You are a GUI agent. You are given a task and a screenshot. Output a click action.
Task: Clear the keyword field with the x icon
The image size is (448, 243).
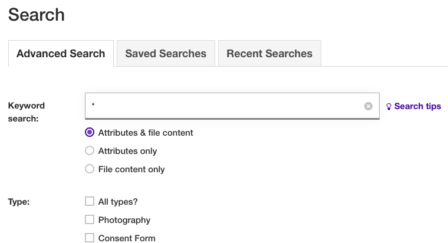[x=368, y=106]
